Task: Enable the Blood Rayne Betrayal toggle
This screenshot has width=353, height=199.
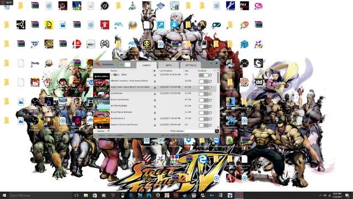Action: point(204,113)
